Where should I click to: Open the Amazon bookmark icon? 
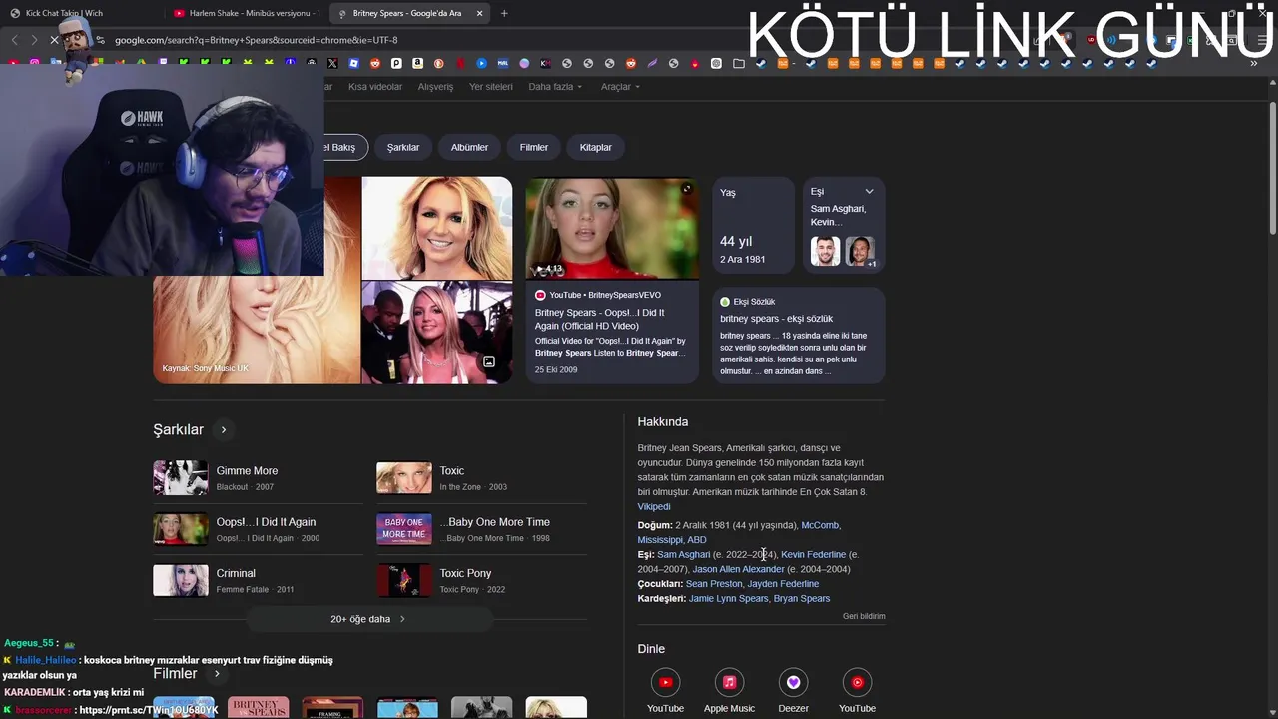click(x=417, y=63)
